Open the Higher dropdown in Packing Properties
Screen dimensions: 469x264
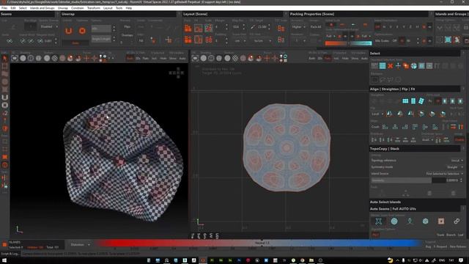[x=298, y=27]
